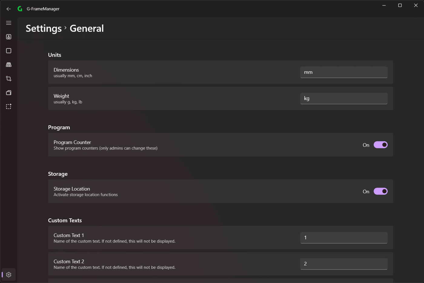424x283 pixels.
Task: Toggle the Program Counter switch off
Action: [x=380, y=145]
